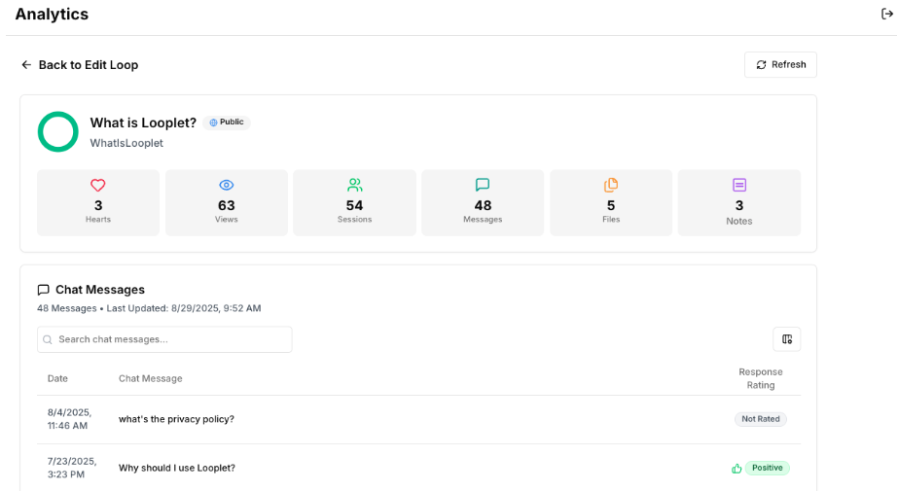Click the red heart icon
Viewport: 898px width, 491px height.
point(98,185)
